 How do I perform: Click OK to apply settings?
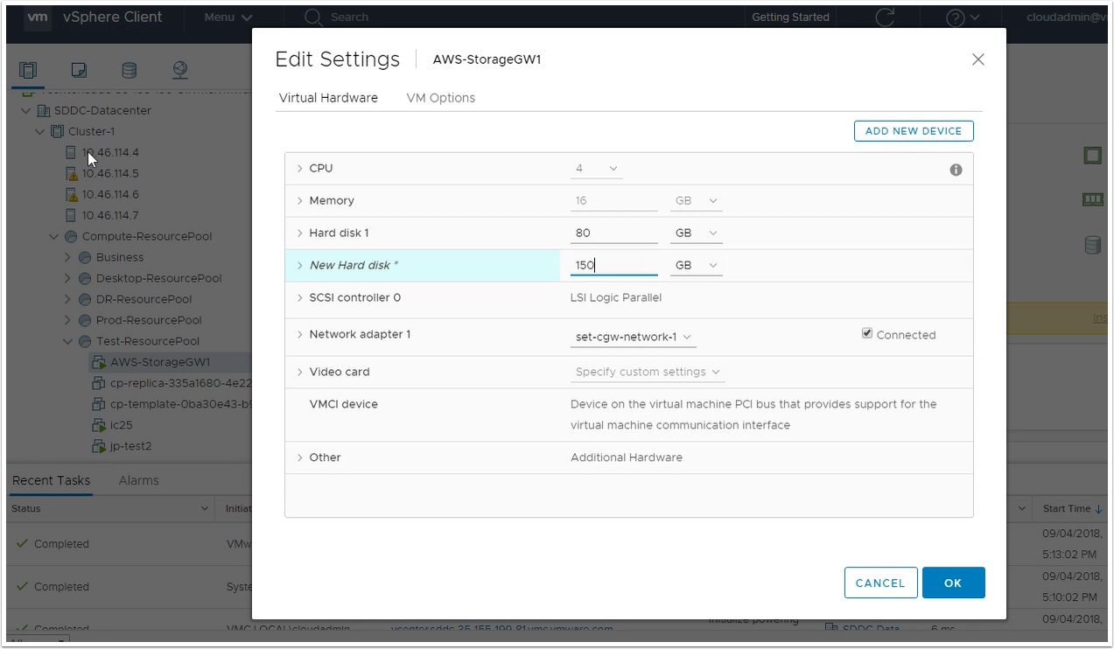(953, 583)
